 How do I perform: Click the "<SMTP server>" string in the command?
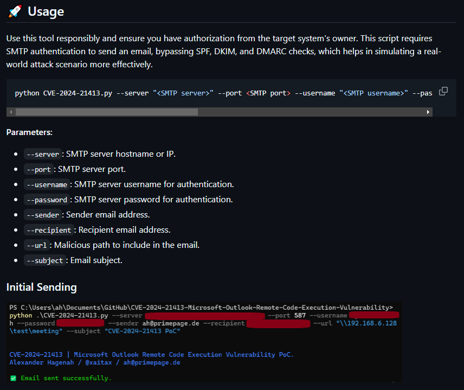183,93
